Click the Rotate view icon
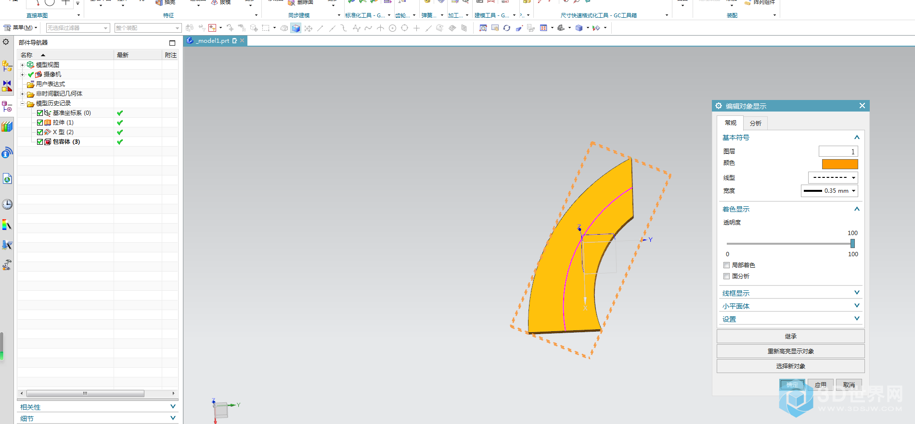The height and width of the screenshot is (424, 915). [507, 28]
